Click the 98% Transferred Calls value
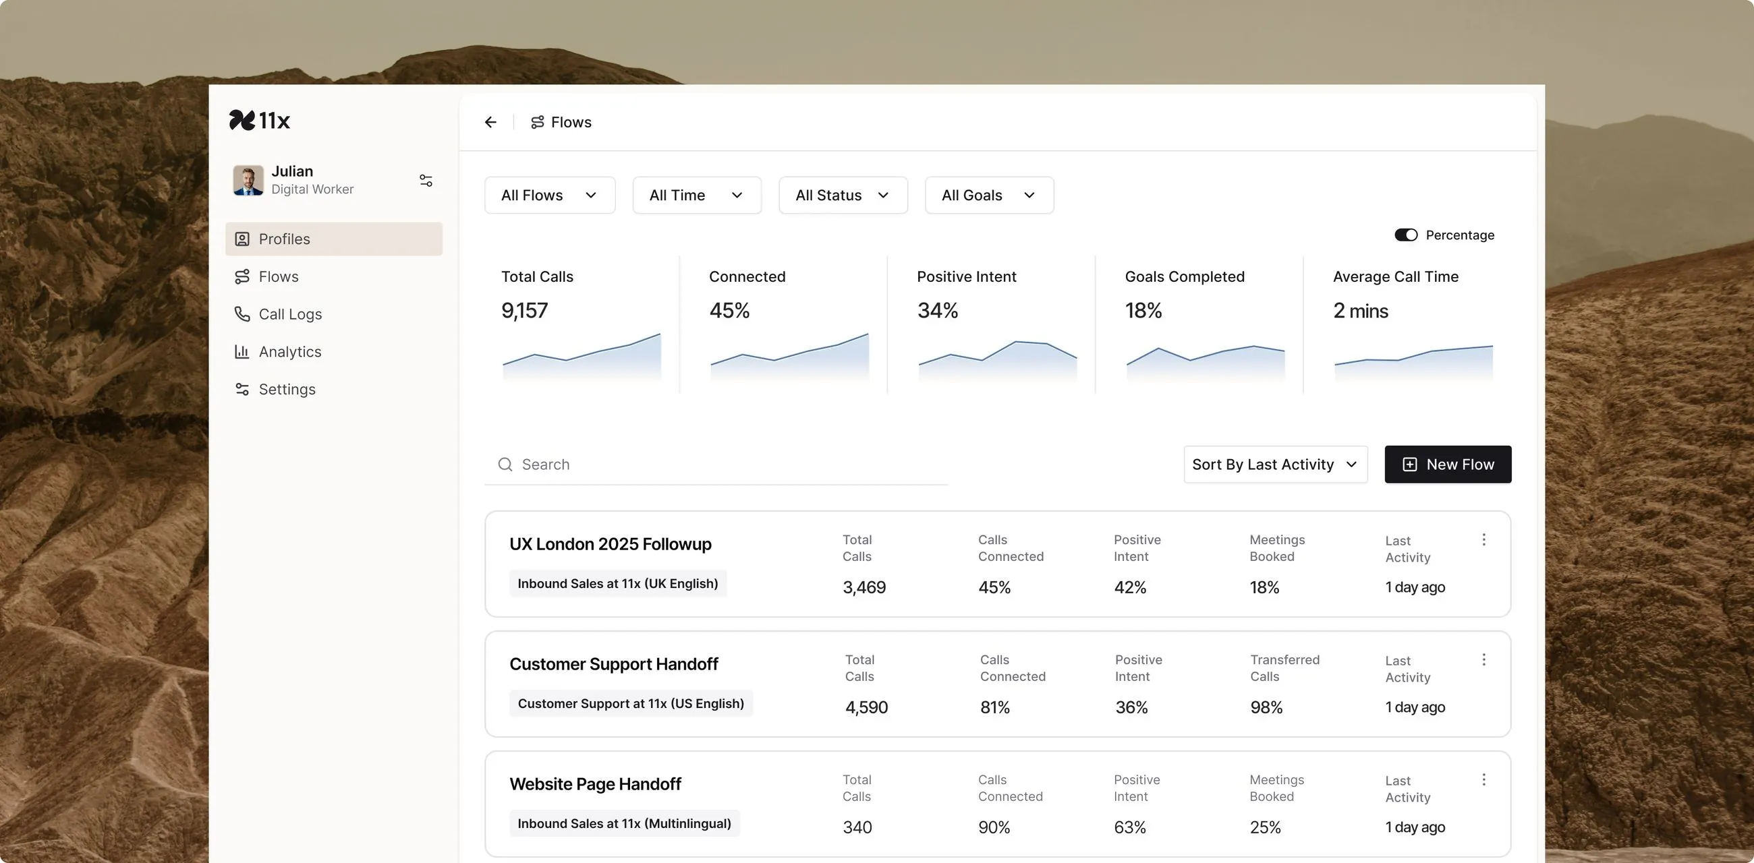Screen dimensions: 1754x863 point(1266,707)
